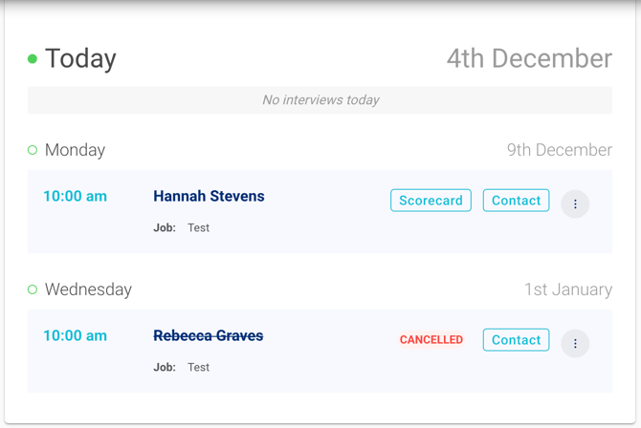Image resolution: width=641 pixels, height=428 pixels.
Task: Click the 4th December date label
Action: point(529,58)
